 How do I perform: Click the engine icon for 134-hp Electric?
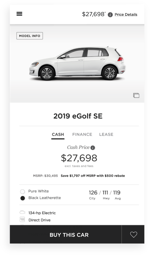tap(22, 212)
